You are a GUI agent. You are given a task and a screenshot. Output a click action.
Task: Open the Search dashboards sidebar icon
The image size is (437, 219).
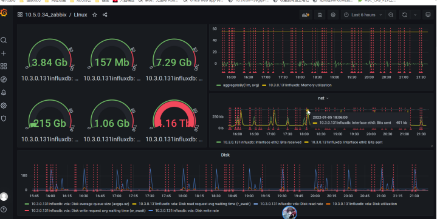tap(4, 41)
